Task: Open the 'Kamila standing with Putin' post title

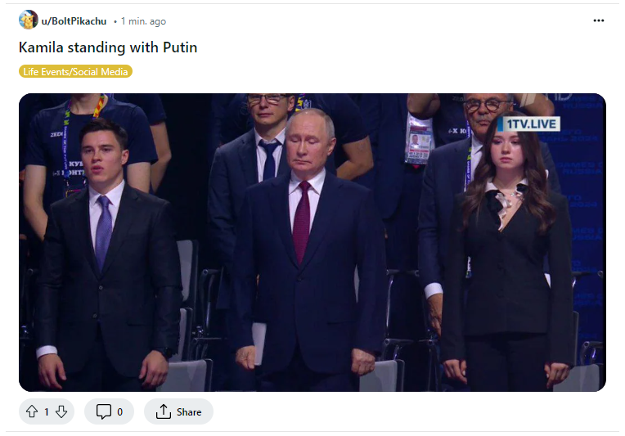Action: point(108,47)
